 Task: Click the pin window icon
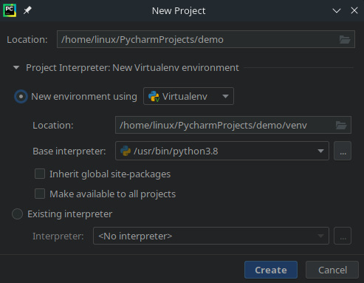27,10
